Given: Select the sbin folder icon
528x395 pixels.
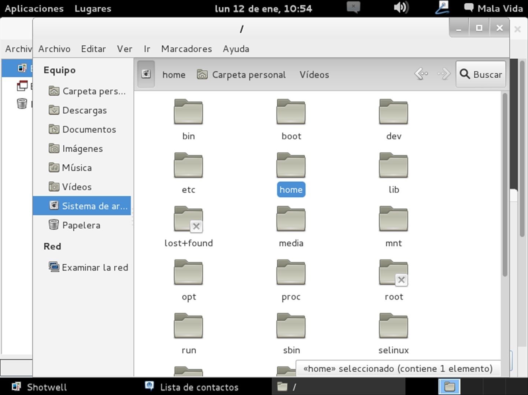Looking at the screenshot, I should [x=291, y=326].
